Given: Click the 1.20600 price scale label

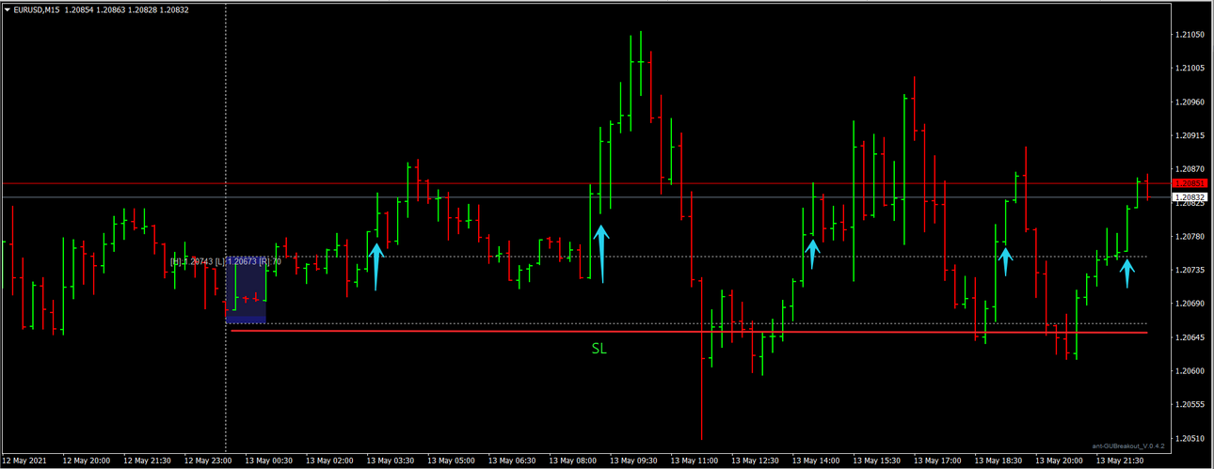Looking at the screenshot, I should (x=1190, y=370).
